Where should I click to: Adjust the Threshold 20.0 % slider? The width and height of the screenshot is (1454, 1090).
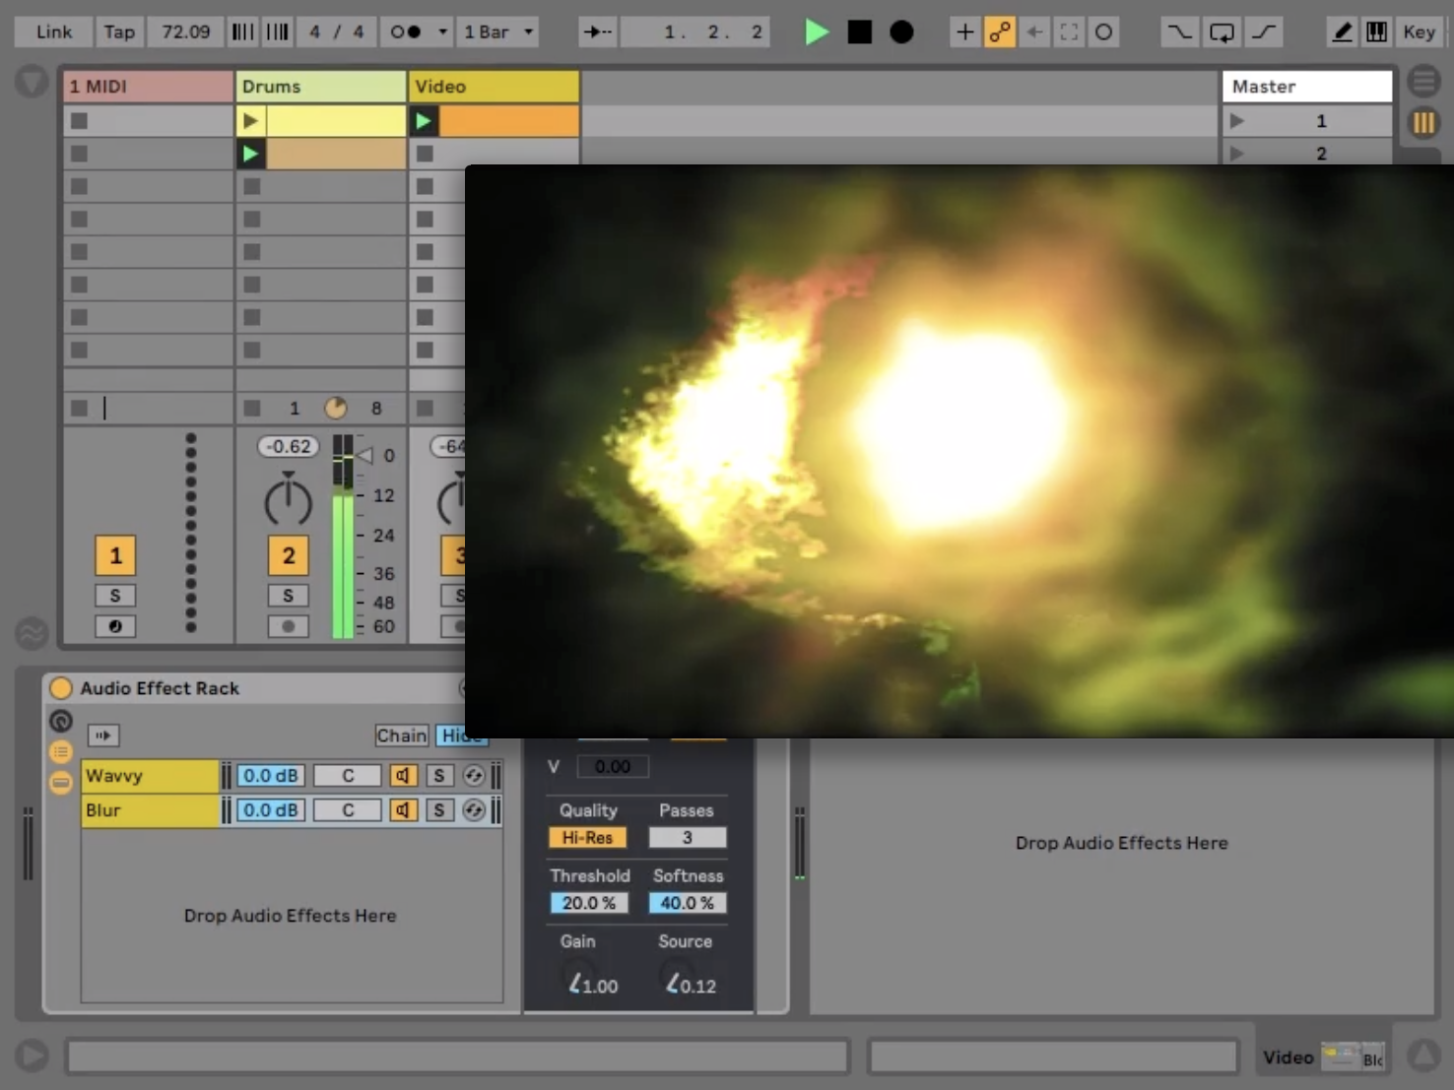tap(588, 903)
